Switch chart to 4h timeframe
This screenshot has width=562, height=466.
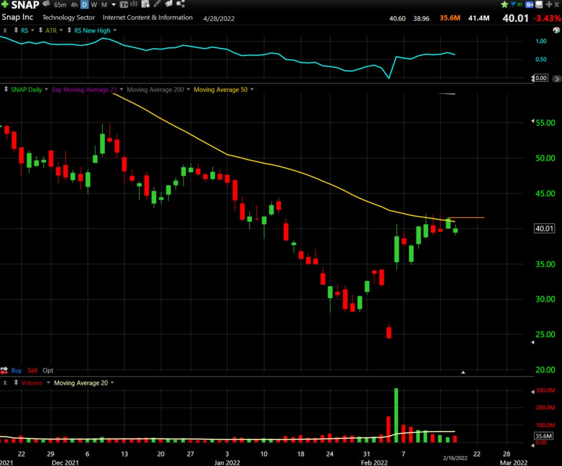pyautogui.click(x=74, y=5)
